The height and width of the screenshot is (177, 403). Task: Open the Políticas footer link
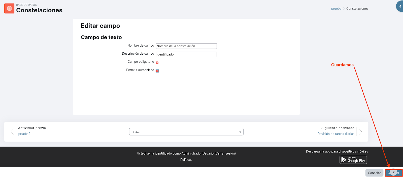[x=186, y=160]
